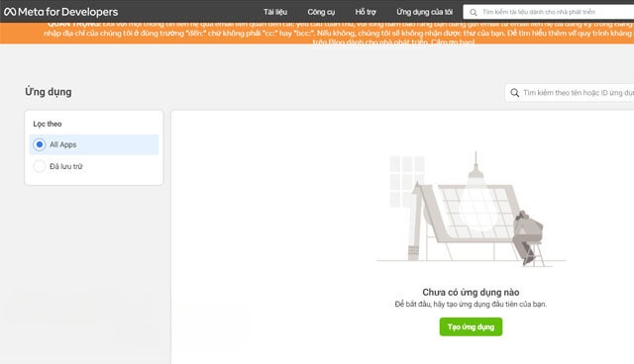This screenshot has width=634, height=364.
Task: Focus the app name or ID search field
Action: (570, 93)
